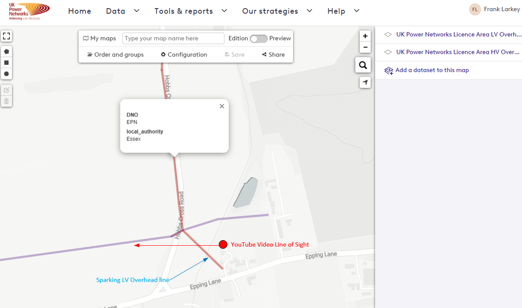Screen dimensions: 522x308
Task: Click the map name input field
Action: [x=173, y=38]
